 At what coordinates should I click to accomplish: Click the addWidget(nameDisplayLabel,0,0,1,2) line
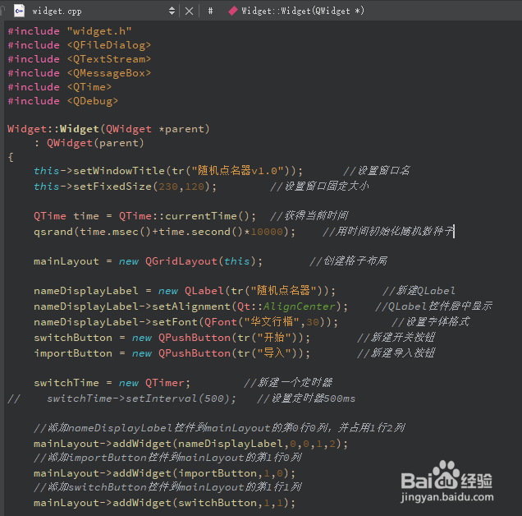click(x=190, y=444)
